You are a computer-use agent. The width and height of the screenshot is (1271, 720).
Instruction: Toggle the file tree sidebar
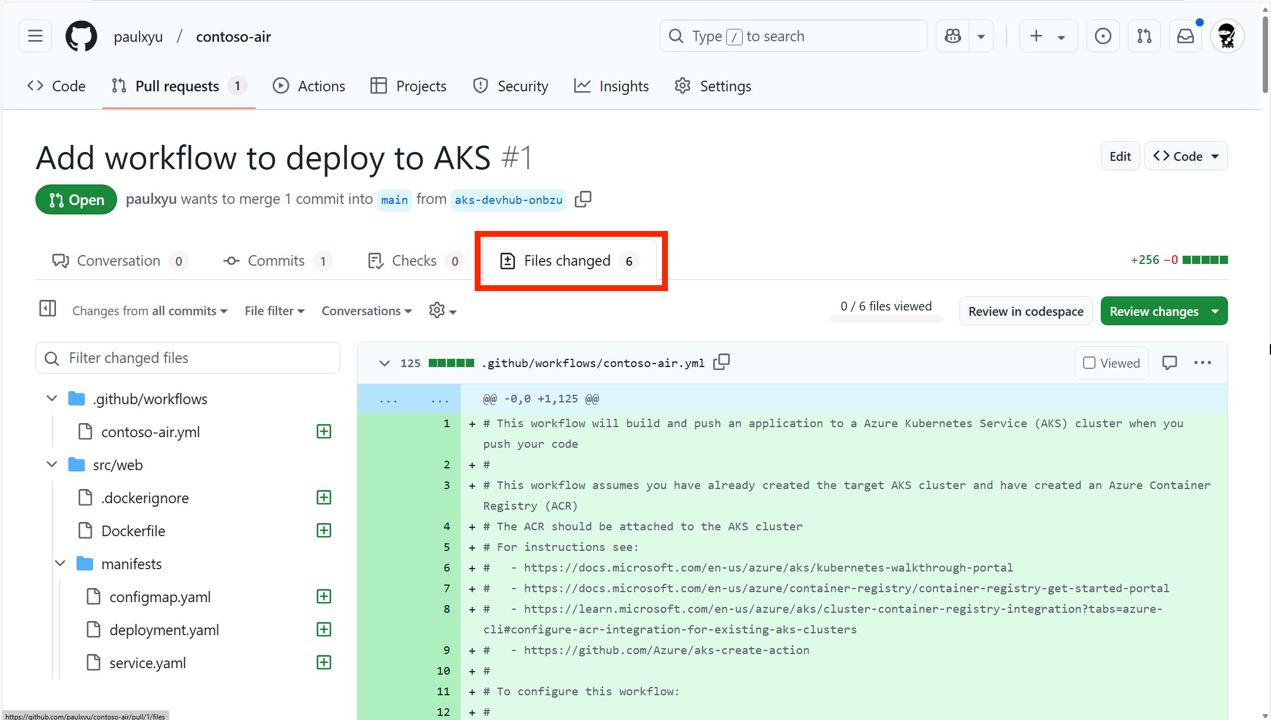[48, 308]
